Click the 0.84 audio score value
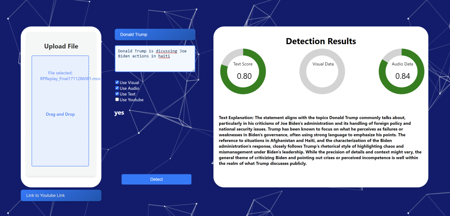Viewport: 450px width, 216px height. pyautogui.click(x=403, y=76)
